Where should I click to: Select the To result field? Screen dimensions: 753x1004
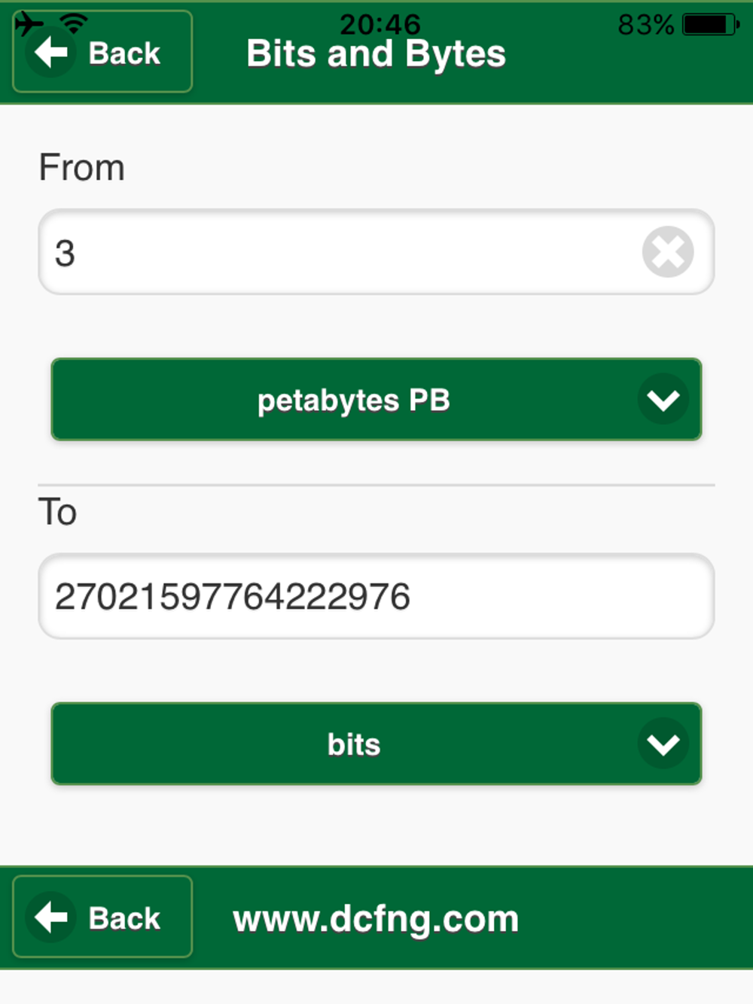[376, 597]
